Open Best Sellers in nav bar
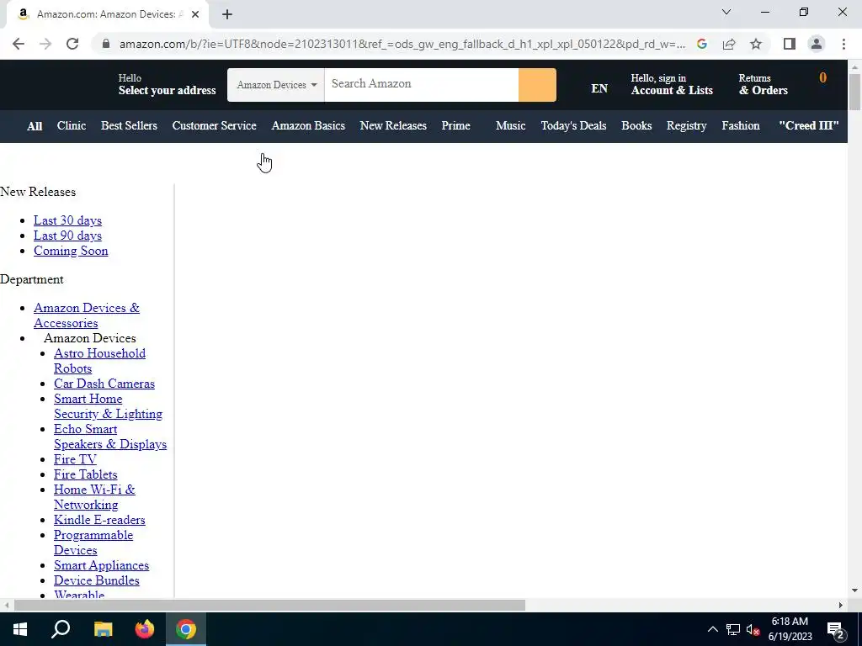The width and height of the screenshot is (862, 646). coord(129,126)
